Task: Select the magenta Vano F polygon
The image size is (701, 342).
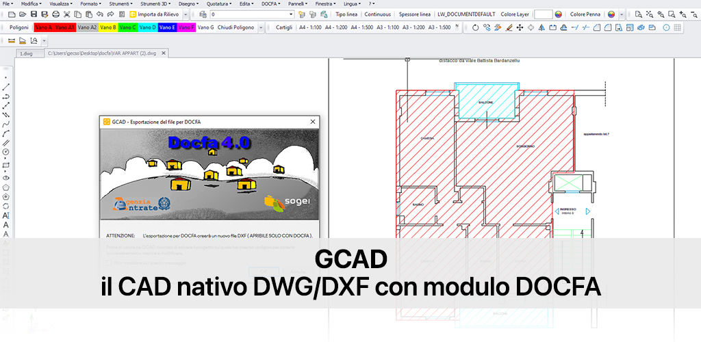Action: point(186,27)
